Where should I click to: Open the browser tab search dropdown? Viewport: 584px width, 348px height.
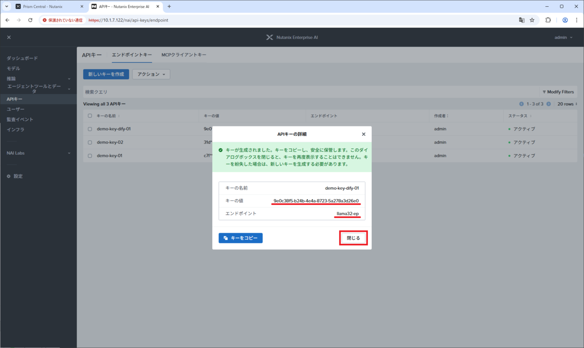point(6,7)
